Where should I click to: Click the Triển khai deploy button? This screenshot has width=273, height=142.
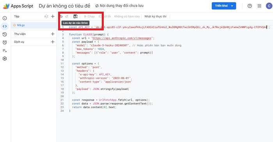tap(221, 6)
